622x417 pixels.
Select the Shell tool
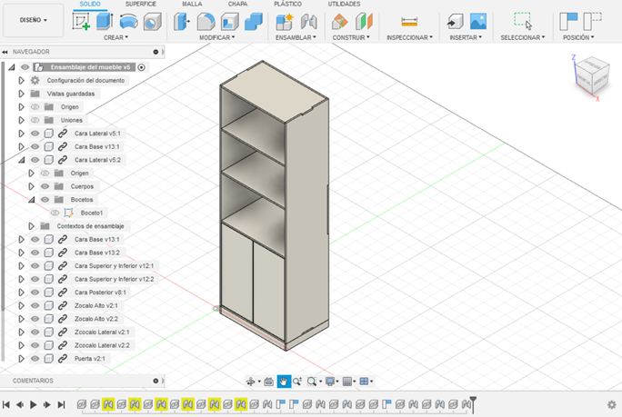tap(230, 22)
